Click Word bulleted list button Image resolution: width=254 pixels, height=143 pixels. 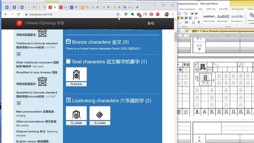(x=179, y=14)
